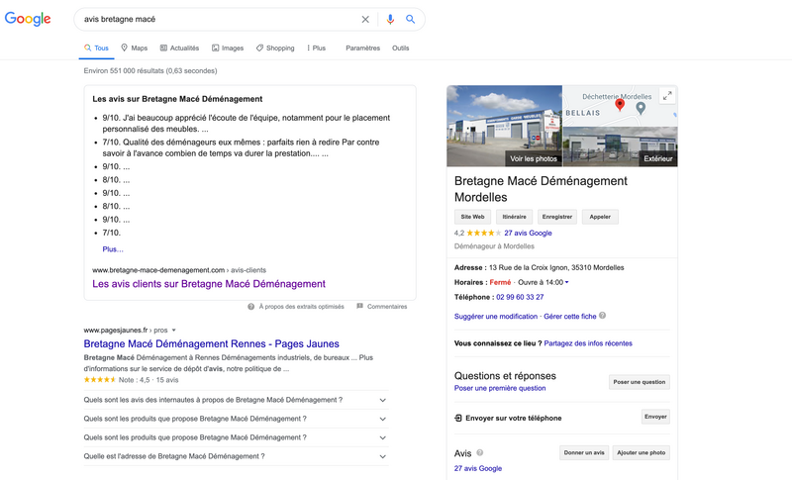
Task: Start voice search with the microphone icon
Action: click(390, 19)
